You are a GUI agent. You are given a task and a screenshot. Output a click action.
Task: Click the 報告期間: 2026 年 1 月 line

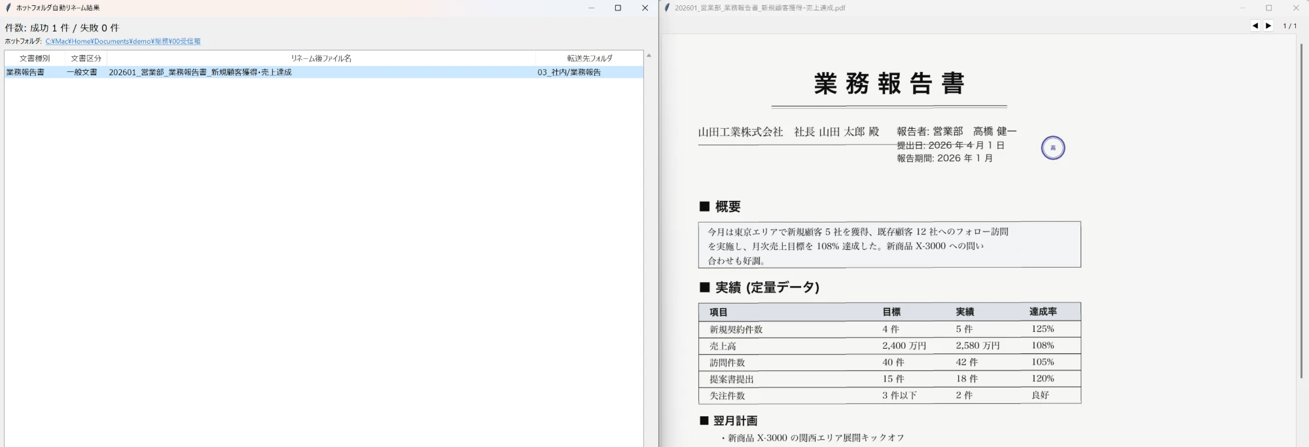945,158
